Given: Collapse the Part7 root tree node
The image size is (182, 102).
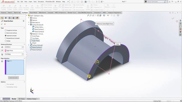Looking at the screenshot, I should pos(26,16).
